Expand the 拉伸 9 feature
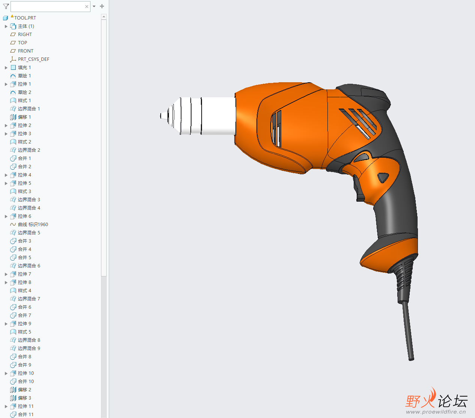The image size is (475, 418). click(x=6, y=324)
